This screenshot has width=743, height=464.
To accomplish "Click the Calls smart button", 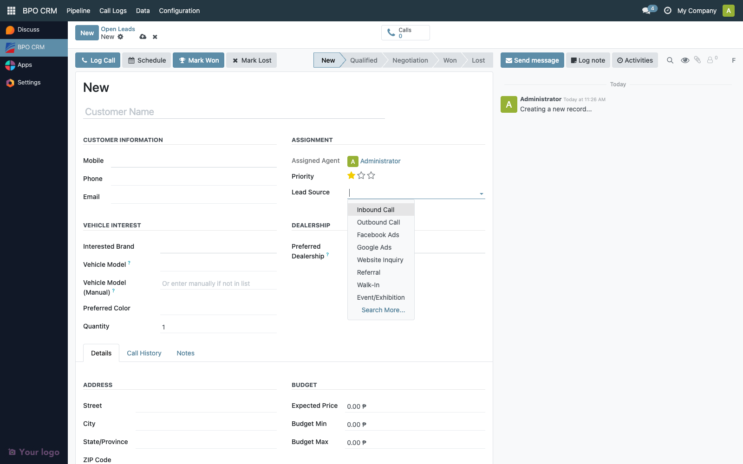I will 405,32.
